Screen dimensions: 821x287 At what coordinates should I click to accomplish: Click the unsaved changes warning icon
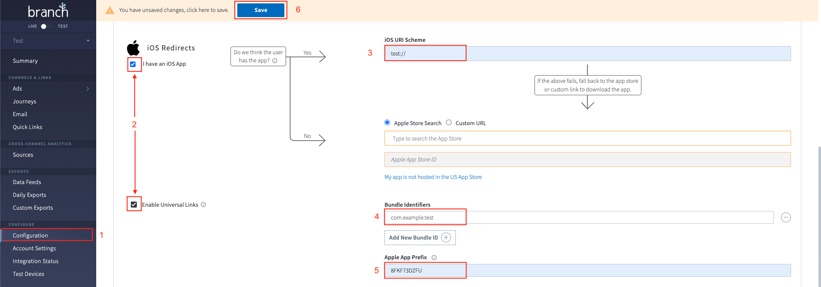point(110,10)
